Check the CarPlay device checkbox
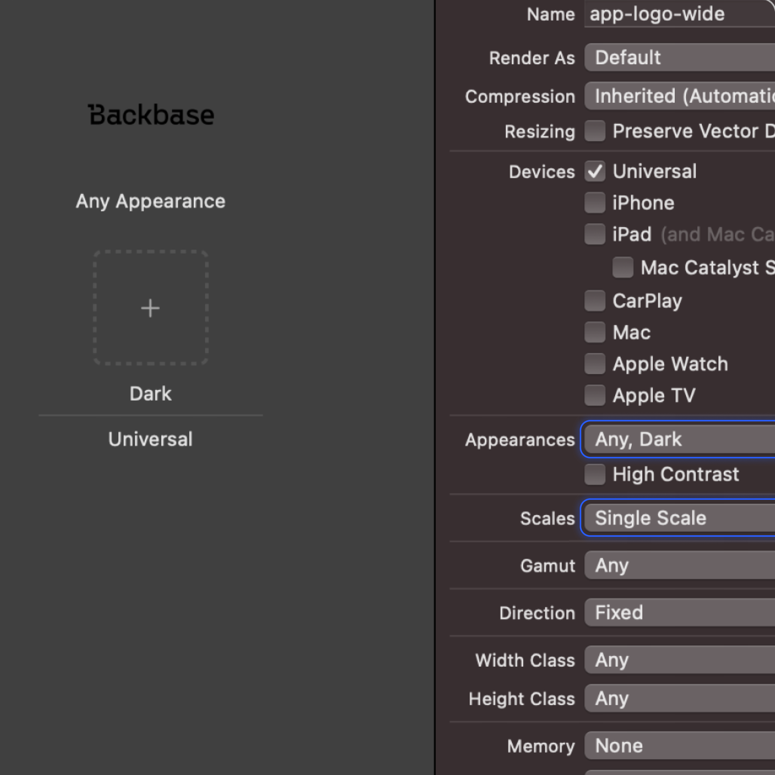Viewport: 775px width, 775px height. [594, 301]
